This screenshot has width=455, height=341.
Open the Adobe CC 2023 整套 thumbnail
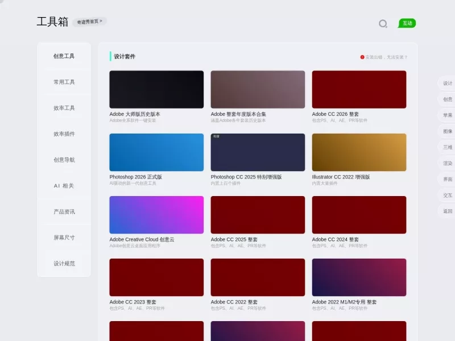pyautogui.click(x=156, y=277)
